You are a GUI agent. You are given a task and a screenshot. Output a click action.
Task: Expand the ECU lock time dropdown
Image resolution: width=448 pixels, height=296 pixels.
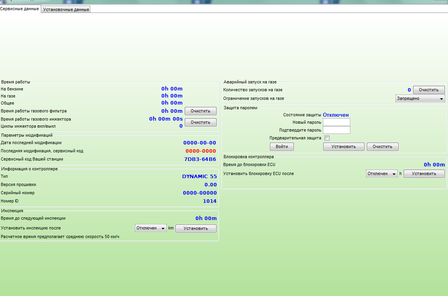pyautogui.click(x=382, y=173)
